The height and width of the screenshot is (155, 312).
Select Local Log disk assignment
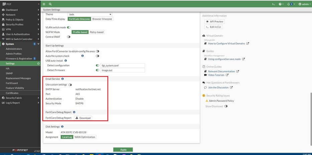point(67,137)
